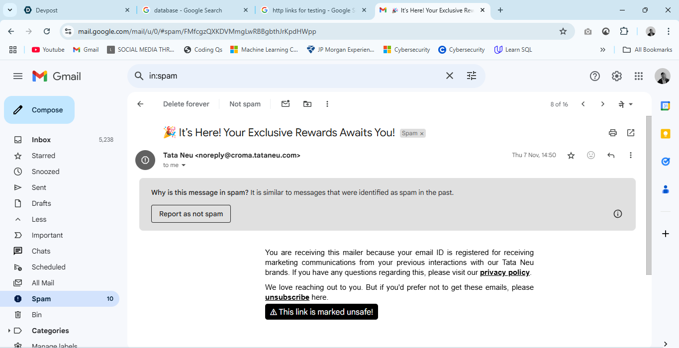Select the Spam folder
This screenshot has height=348, width=679.
pyautogui.click(x=60, y=299)
